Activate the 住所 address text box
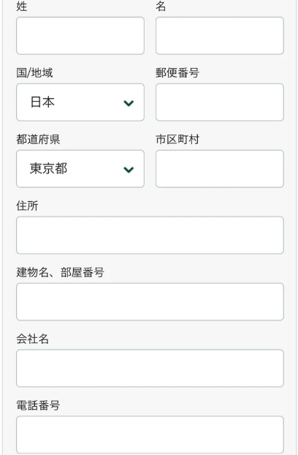This screenshot has width=298, height=455. pos(150,235)
